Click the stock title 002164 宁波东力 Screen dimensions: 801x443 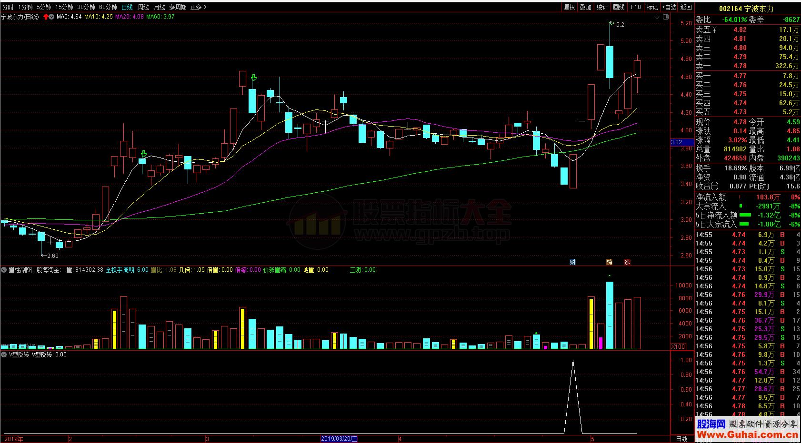tap(746, 9)
